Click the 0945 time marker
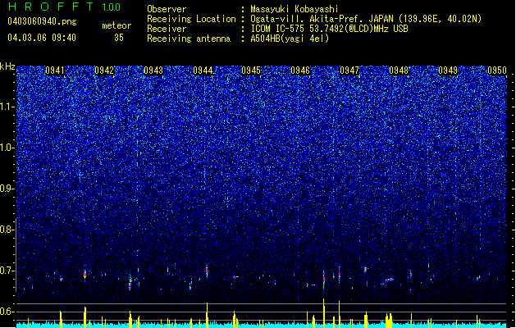The image size is (516, 328). (251, 71)
